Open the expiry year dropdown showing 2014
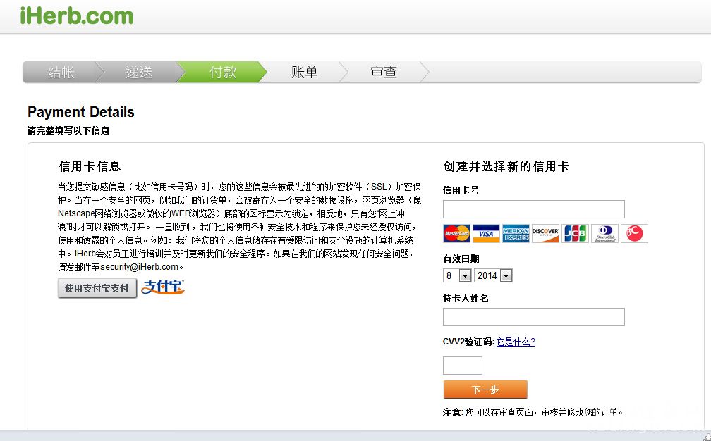711x441 pixels. [493, 275]
